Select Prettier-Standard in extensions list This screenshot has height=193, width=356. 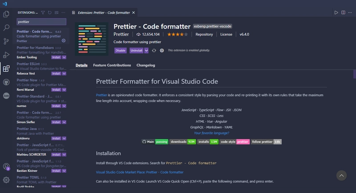coord(41,101)
